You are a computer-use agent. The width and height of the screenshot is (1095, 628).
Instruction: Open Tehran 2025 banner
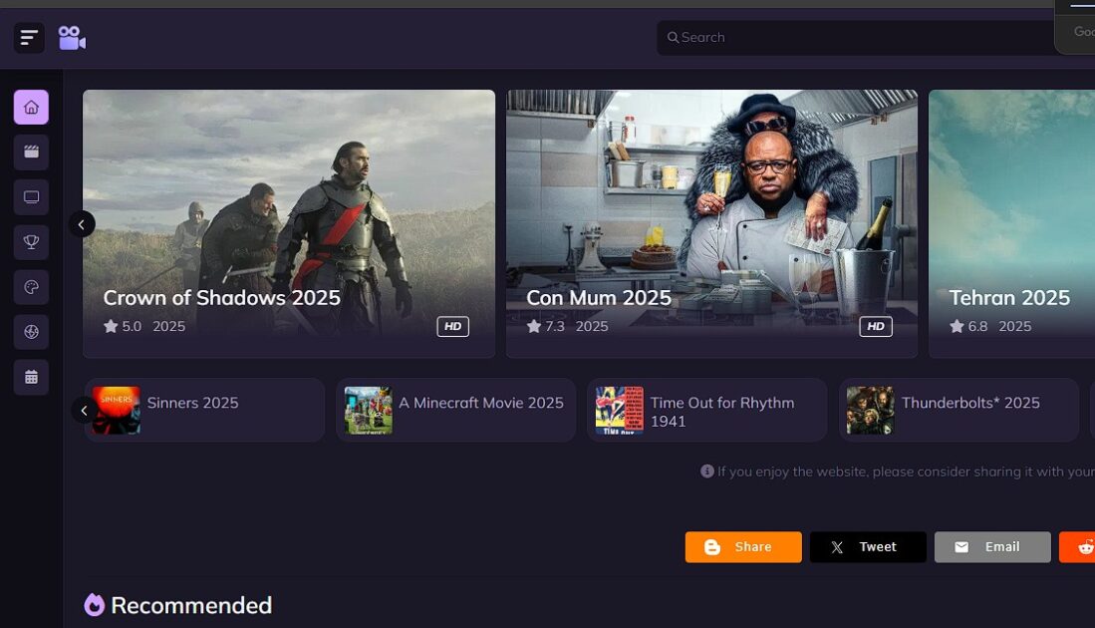point(1012,223)
